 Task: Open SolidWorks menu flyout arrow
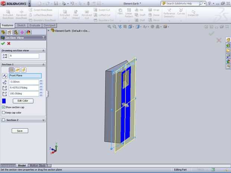[x=29, y=3]
